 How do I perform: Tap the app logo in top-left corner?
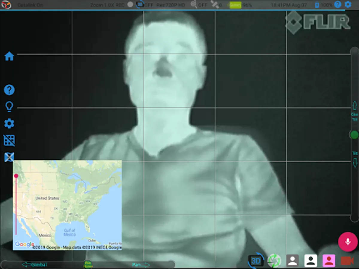coord(6,5)
